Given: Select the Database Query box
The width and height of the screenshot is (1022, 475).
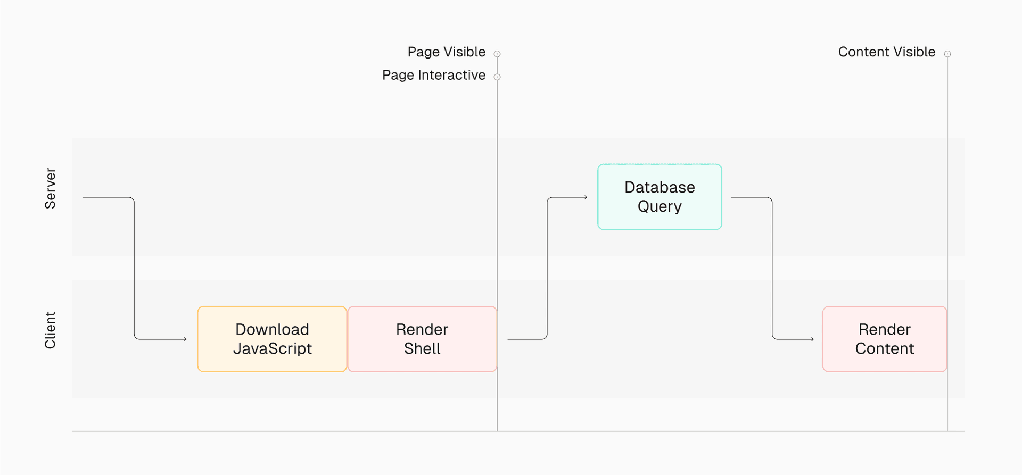Looking at the screenshot, I should pos(660,197).
